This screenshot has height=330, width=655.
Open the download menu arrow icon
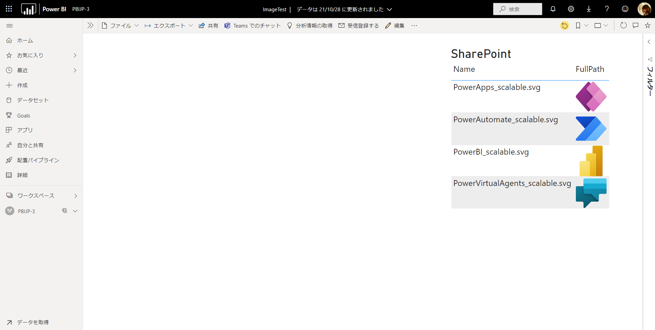[x=589, y=9]
